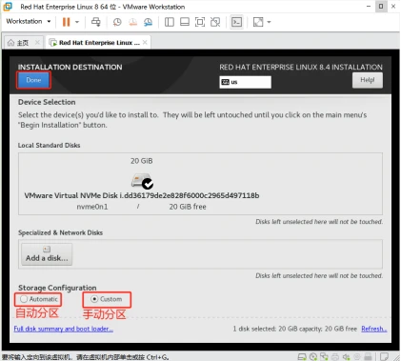Screen dimensions: 401x361
Task: Click the 20 GiB free text
Action: pos(188,207)
